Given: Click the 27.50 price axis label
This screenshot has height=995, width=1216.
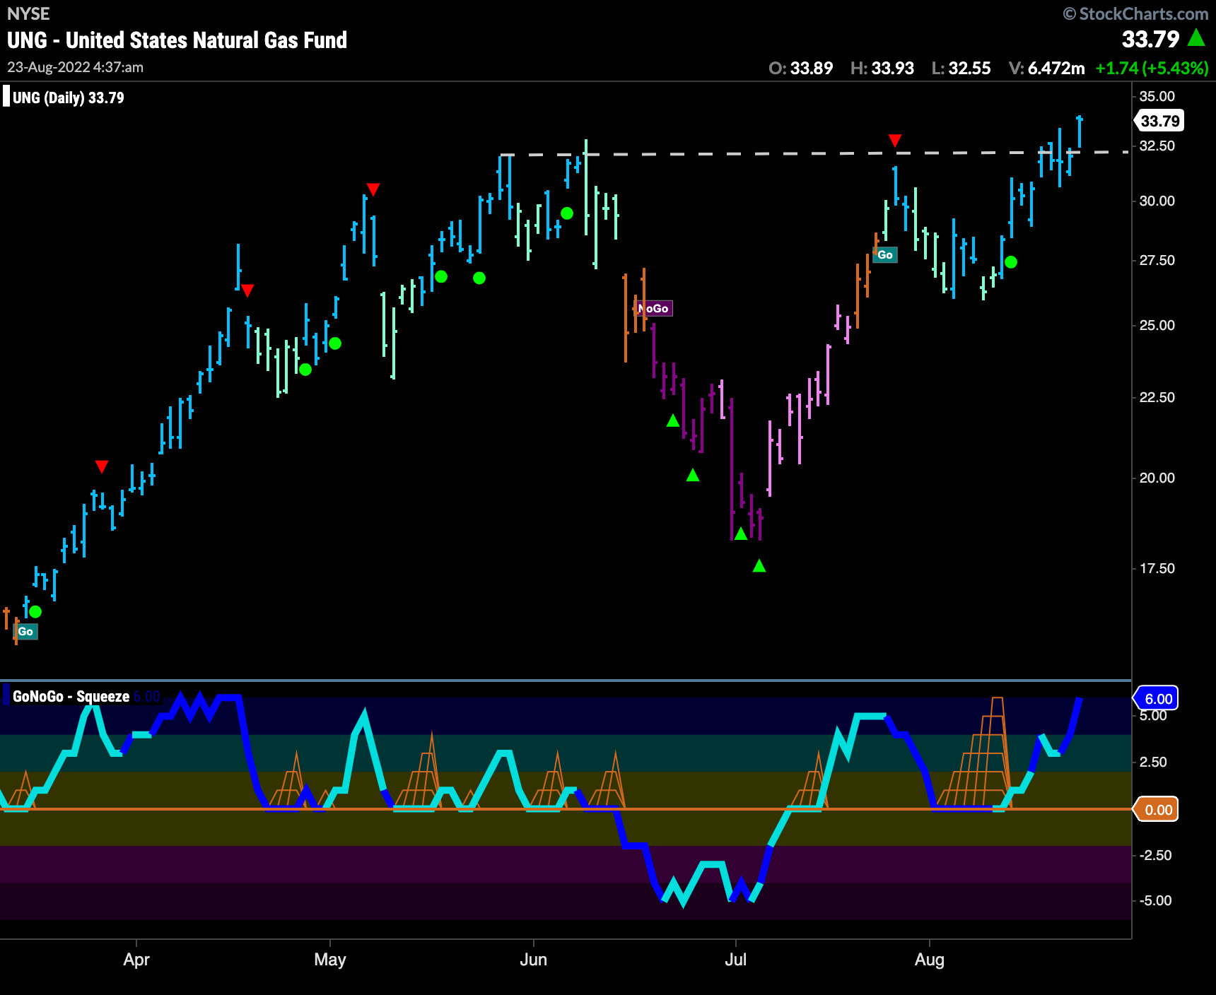Looking at the screenshot, I should [x=1157, y=260].
